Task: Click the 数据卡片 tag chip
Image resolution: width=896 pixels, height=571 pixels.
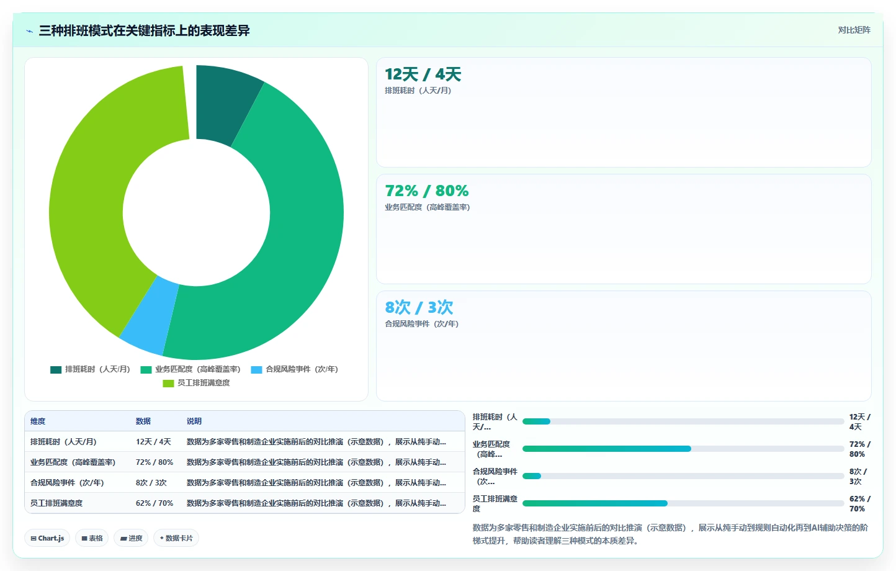Action: (x=176, y=538)
